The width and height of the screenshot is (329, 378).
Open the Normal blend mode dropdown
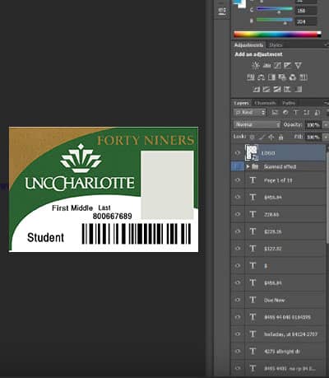pos(257,124)
